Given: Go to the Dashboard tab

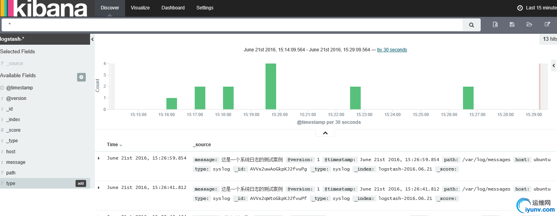Looking at the screenshot, I should click(x=173, y=8).
